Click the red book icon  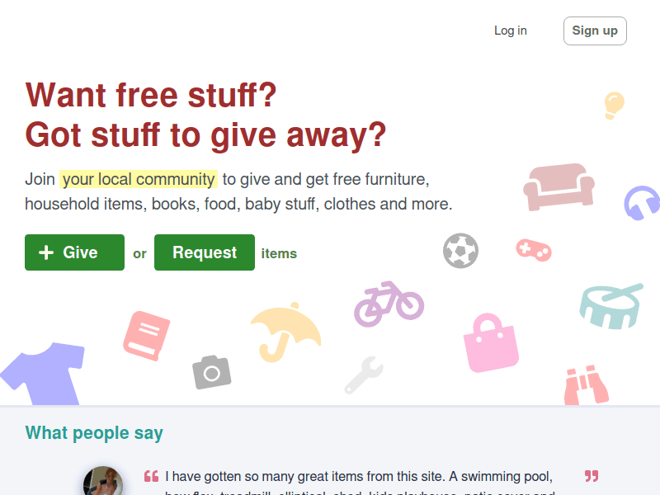146,335
